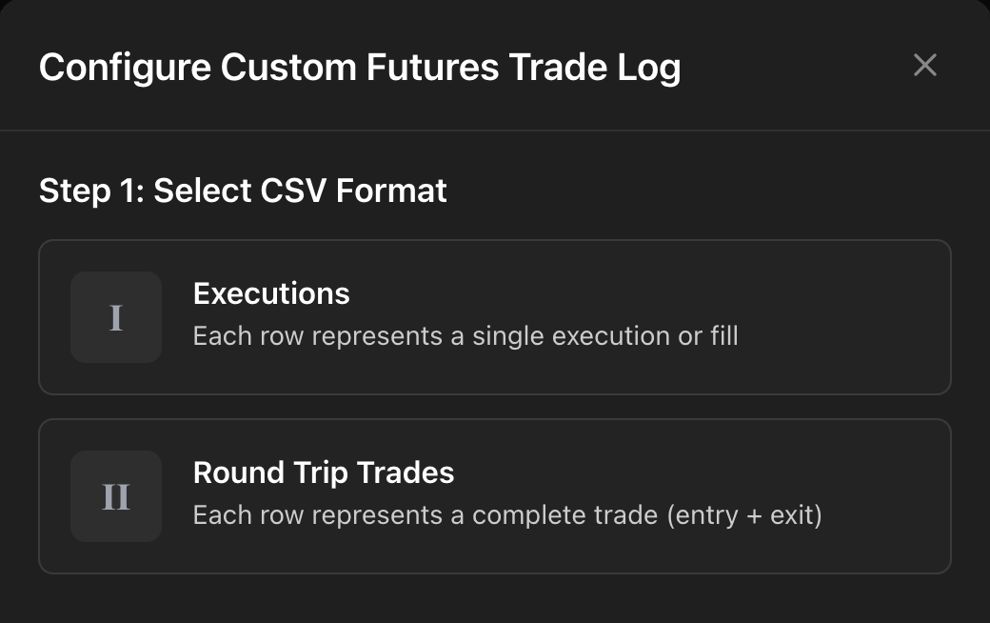This screenshot has height=623, width=990.
Task: Select the icon for single execution format
Action: click(x=115, y=317)
